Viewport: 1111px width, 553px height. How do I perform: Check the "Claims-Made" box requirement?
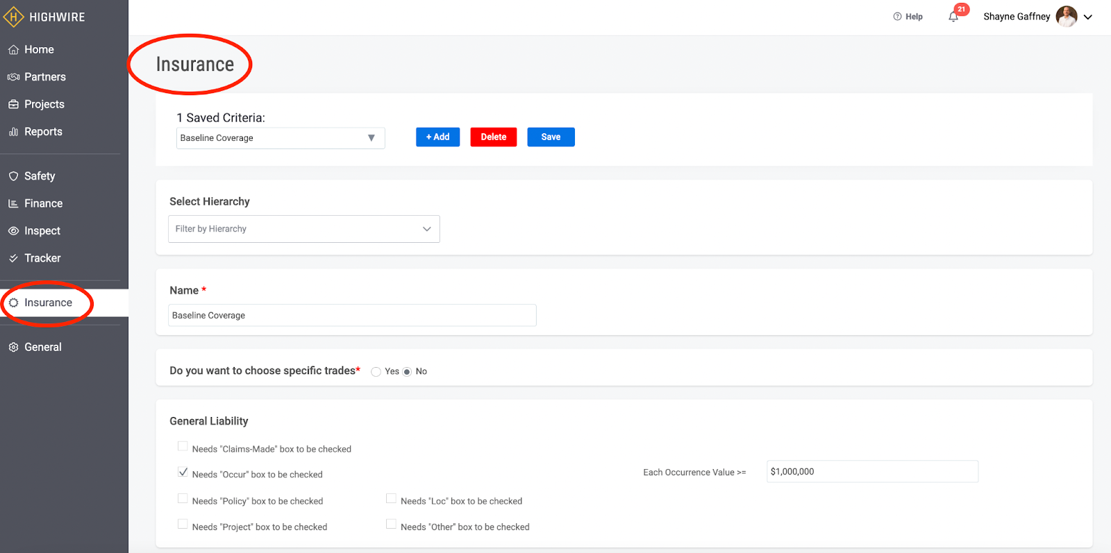coord(183,447)
